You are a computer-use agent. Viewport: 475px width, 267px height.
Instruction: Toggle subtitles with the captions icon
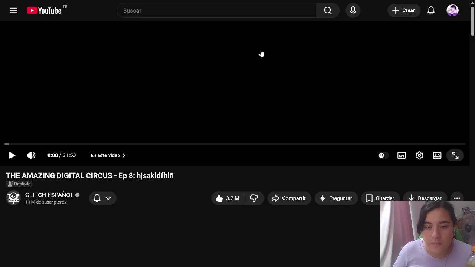[402, 155]
